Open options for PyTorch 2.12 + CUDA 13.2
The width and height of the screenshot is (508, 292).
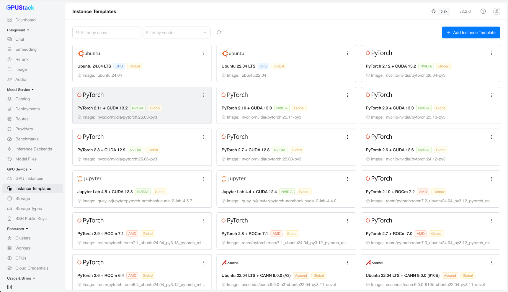point(491,53)
